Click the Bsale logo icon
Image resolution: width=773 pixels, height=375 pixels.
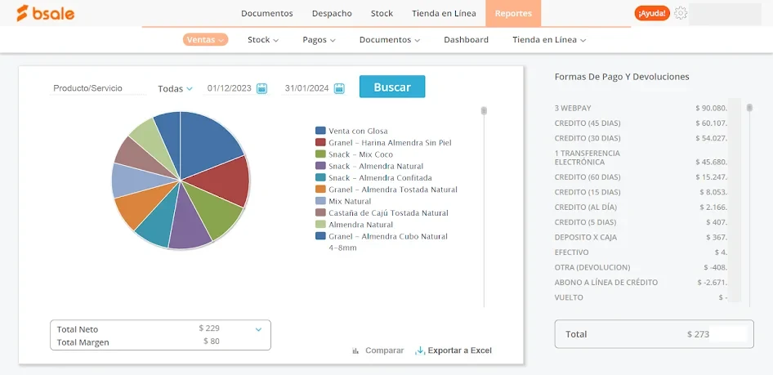(x=23, y=13)
